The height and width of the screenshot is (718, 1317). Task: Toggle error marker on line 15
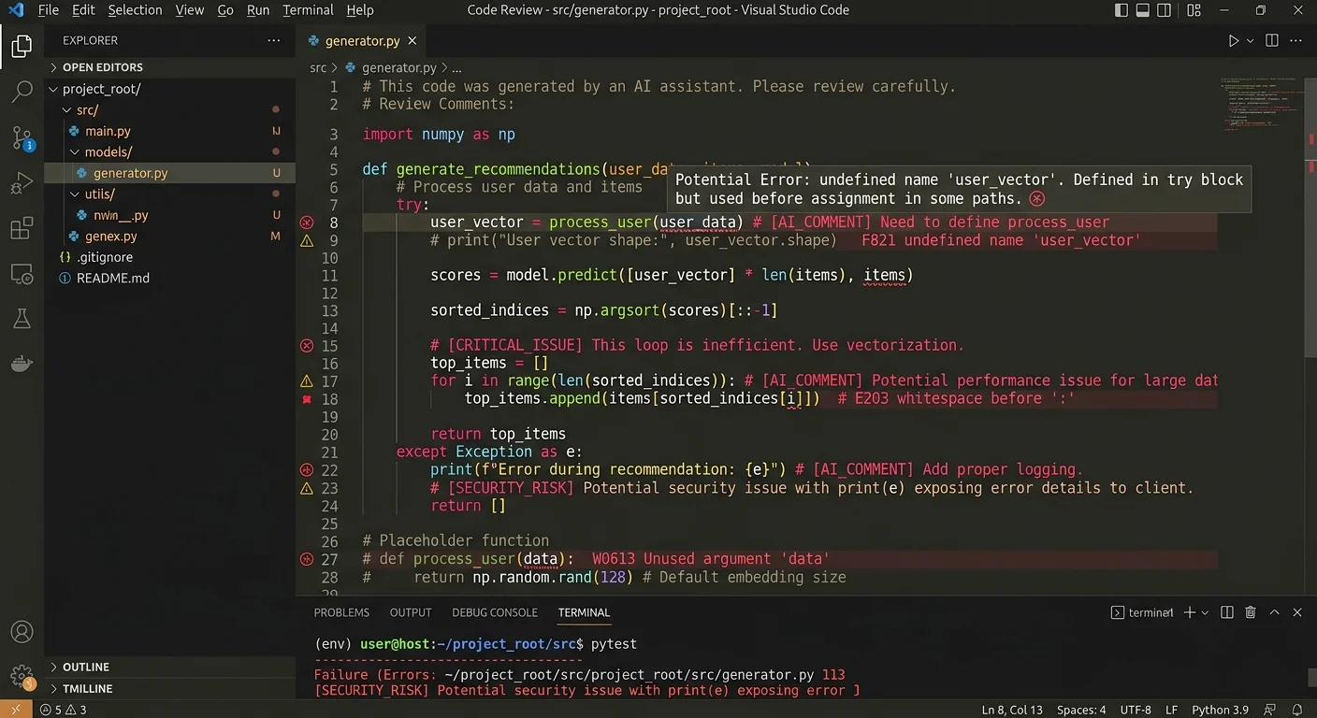click(x=306, y=346)
